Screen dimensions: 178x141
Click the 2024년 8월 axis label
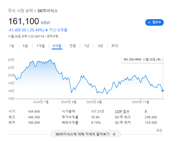tap(69, 102)
